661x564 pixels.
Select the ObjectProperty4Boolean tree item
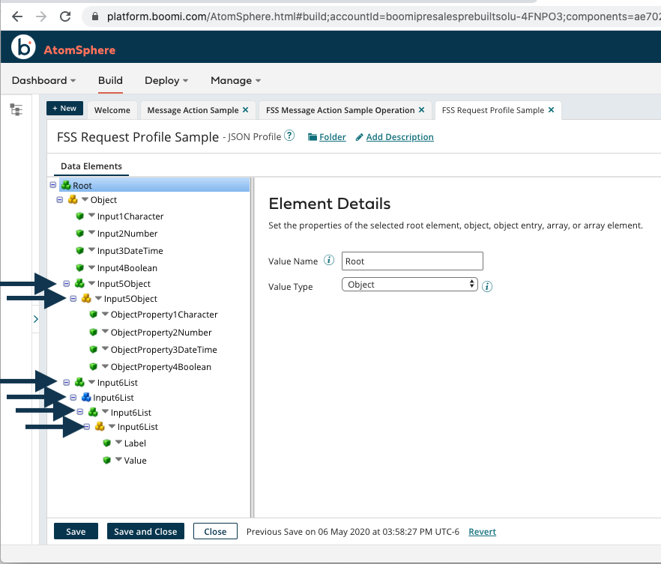[160, 367]
